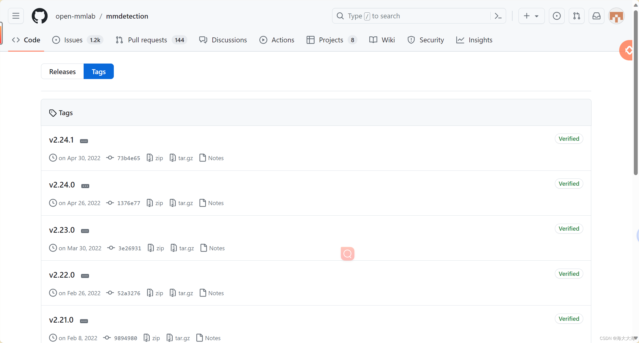Viewport: 639px width, 343px height.
Task: Download v2.24.1 zip archive
Action: (155, 158)
